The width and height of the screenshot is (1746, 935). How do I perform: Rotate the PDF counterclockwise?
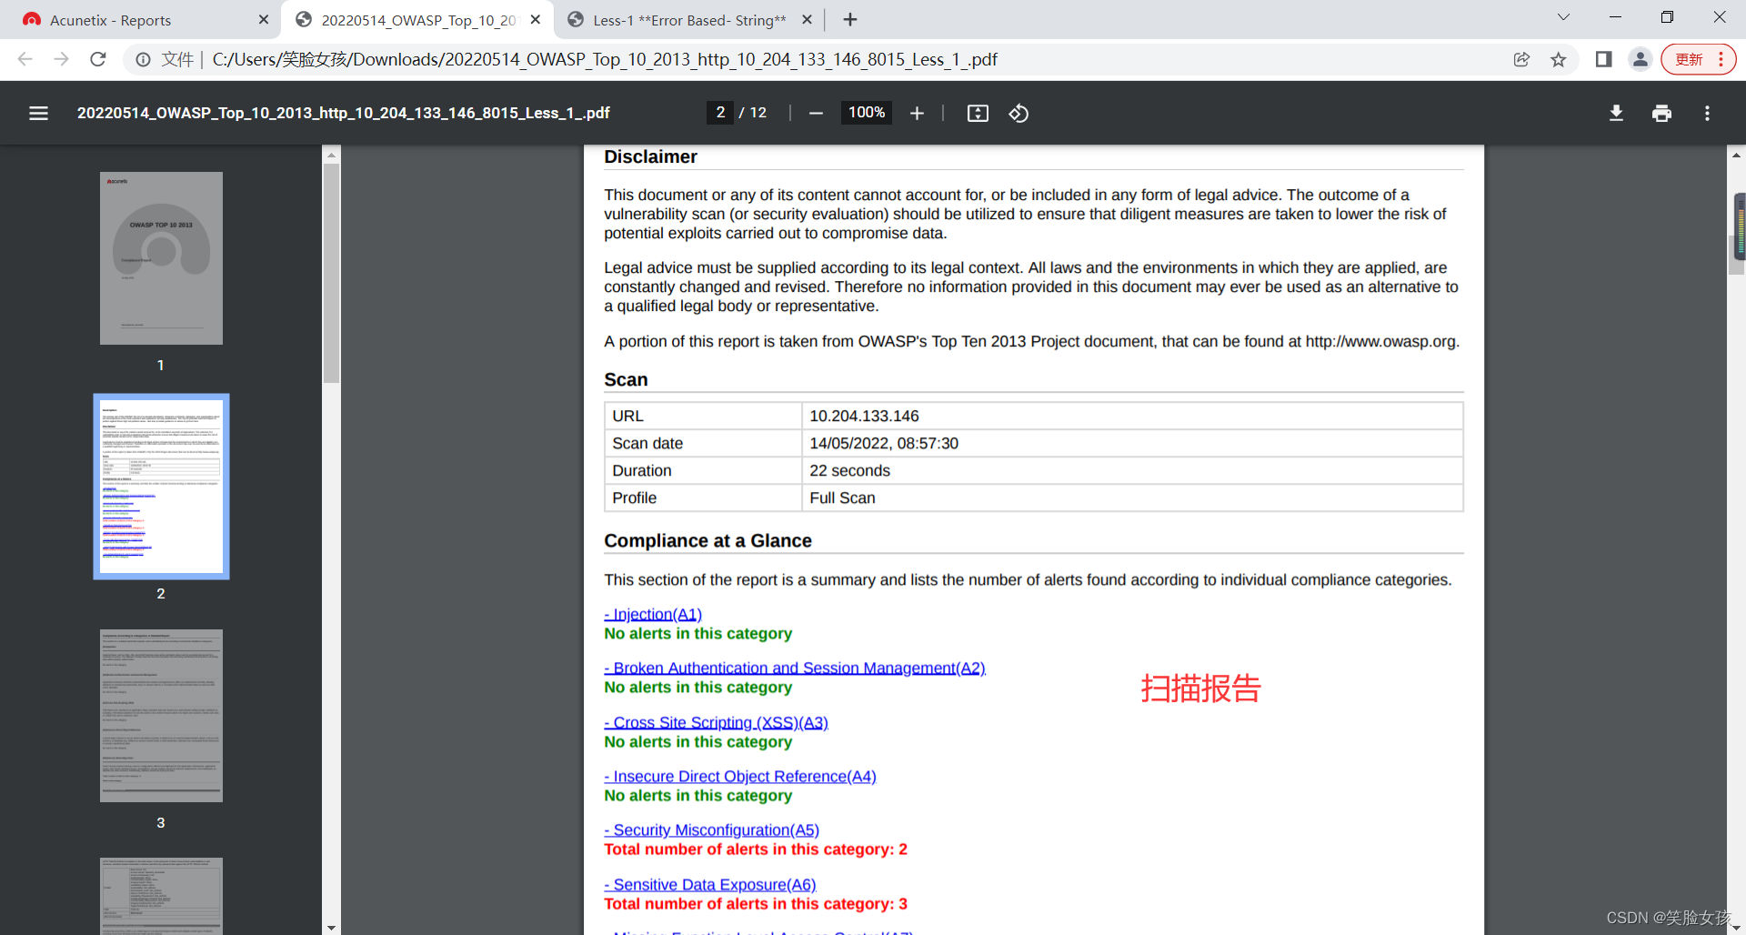[1018, 113]
